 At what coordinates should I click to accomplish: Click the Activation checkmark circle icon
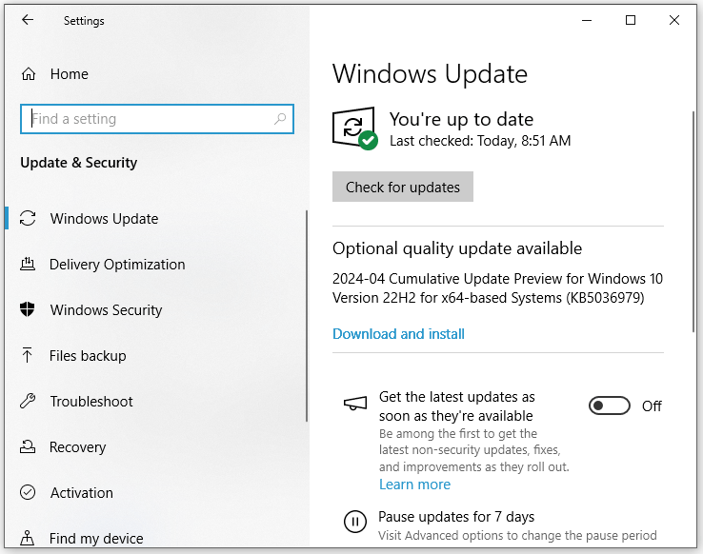coord(28,492)
